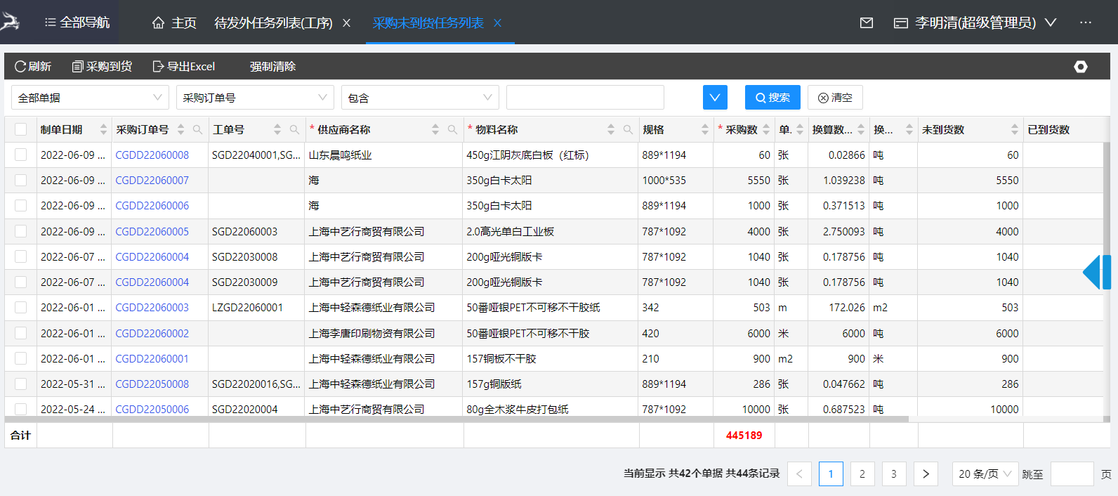This screenshot has width=1118, height=496.
Task: Open the three-dot more menu
Action: 1085,23
